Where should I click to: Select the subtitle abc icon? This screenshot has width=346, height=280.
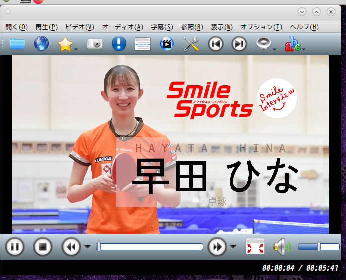(292, 44)
